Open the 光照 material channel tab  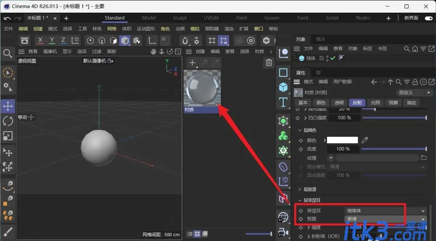coord(375,103)
